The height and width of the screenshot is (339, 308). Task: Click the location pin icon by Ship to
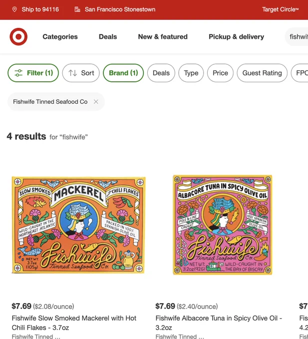tap(14, 9)
